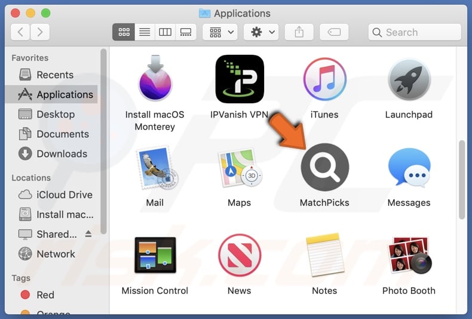Click the IPVanish VPN label text

(x=240, y=114)
